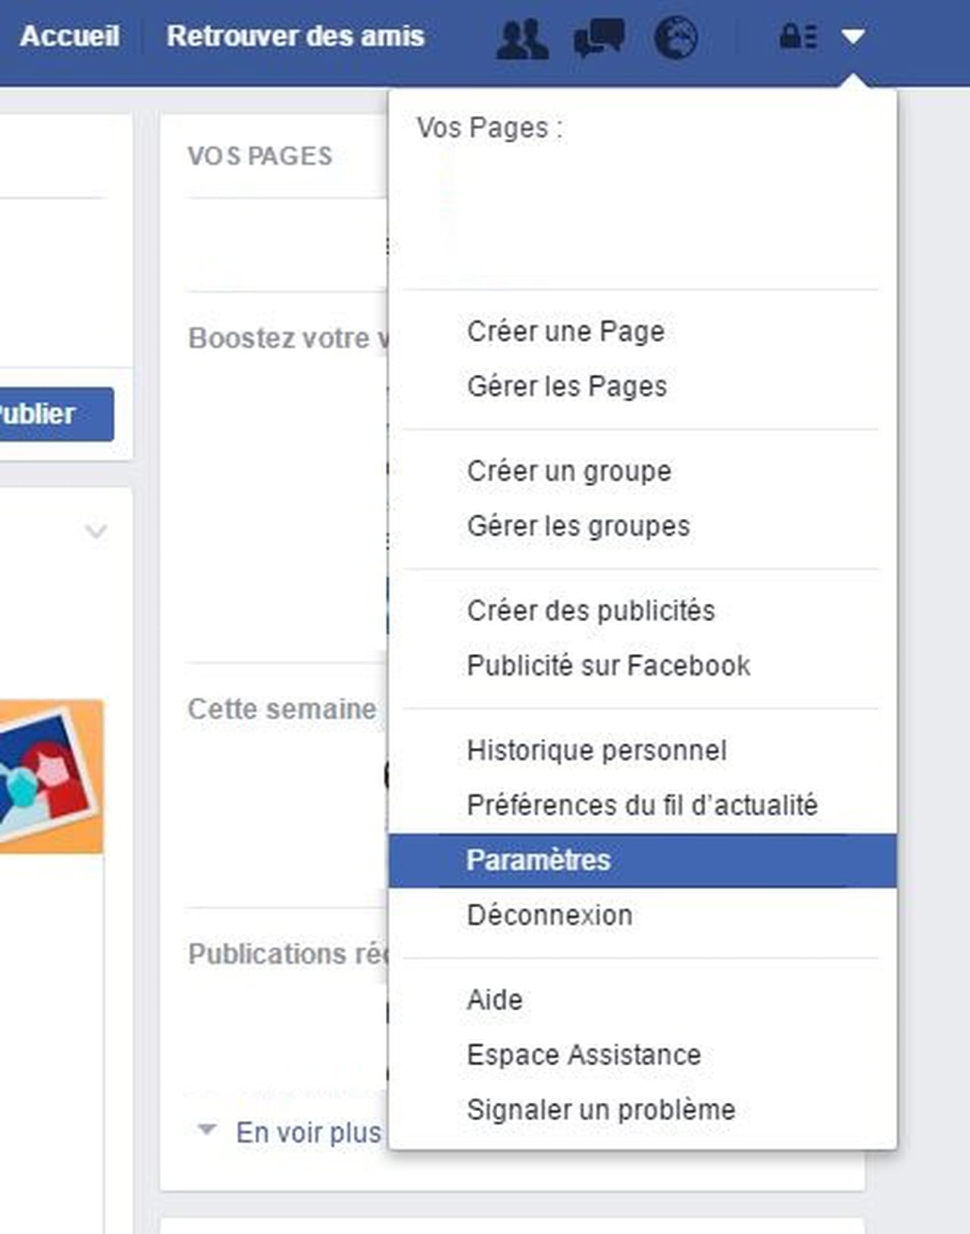
Task: Open the friend requests icon
Action: pos(522,37)
